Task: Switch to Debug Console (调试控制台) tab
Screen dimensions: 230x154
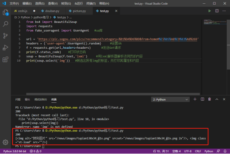Action: pyautogui.click(x=41, y=99)
